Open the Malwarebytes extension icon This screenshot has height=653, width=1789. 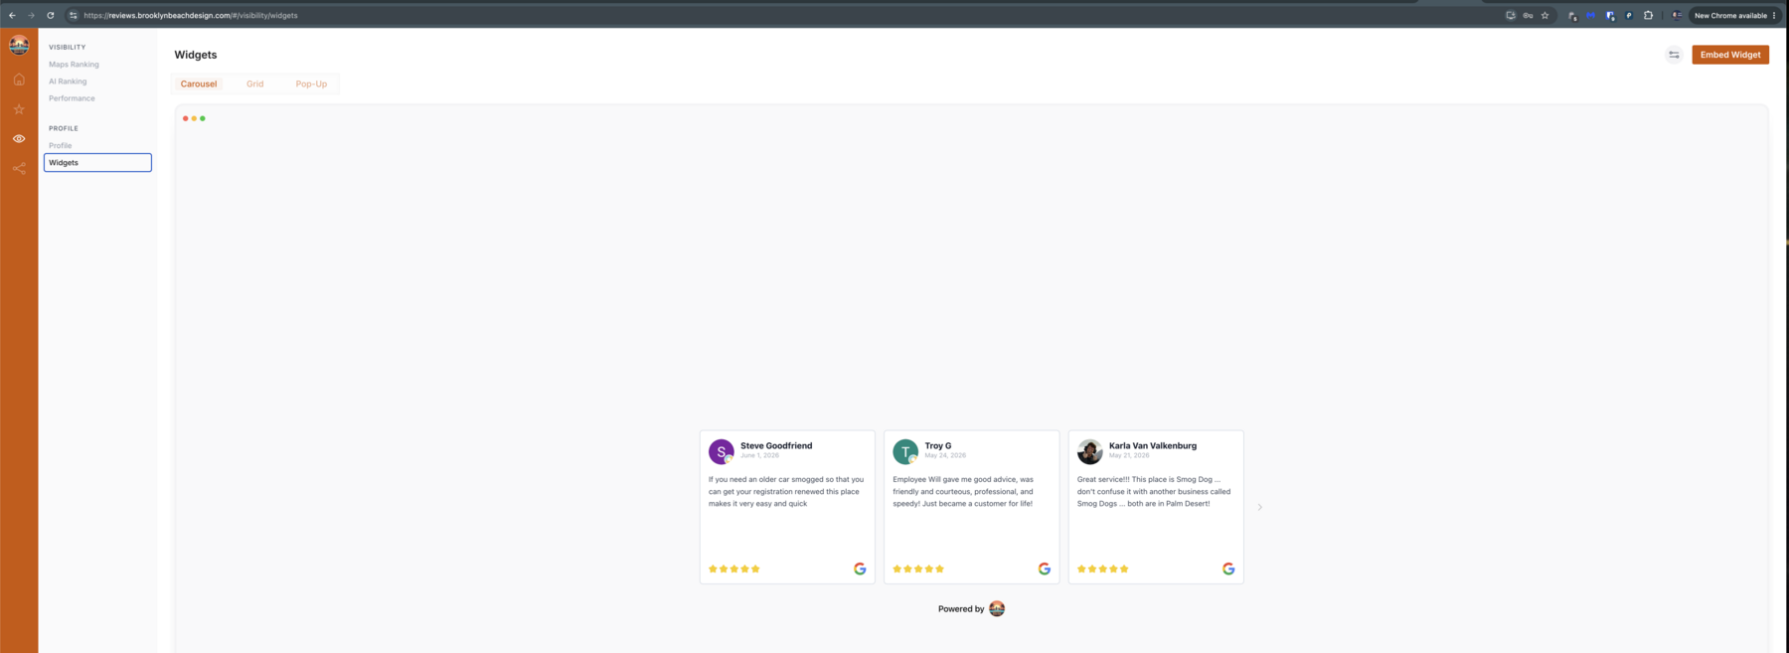click(1590, 16)
